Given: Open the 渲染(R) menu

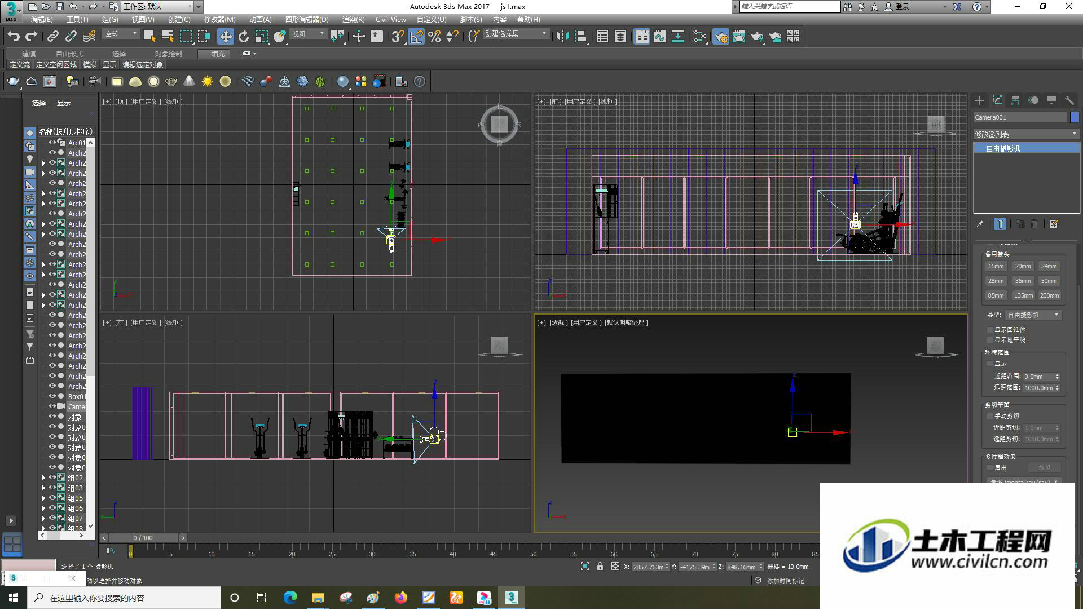Looking at the screenshot, I should tap(353, 20).
